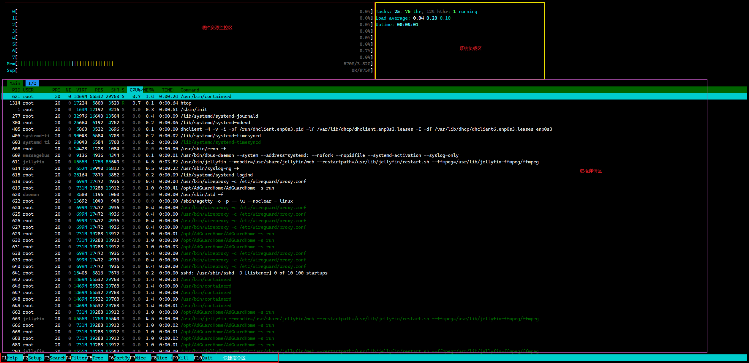Sort by the Command column header
Viewport: 749px width, 363px height.
[x=190, y=90]
